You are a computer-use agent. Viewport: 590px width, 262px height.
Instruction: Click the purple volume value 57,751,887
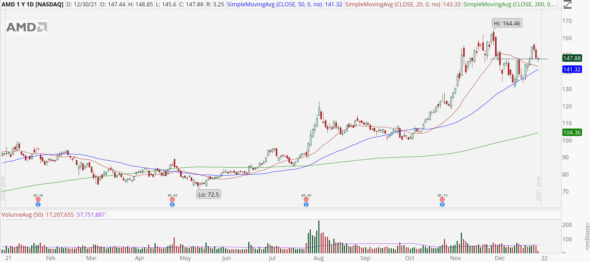tap(91, 215)
